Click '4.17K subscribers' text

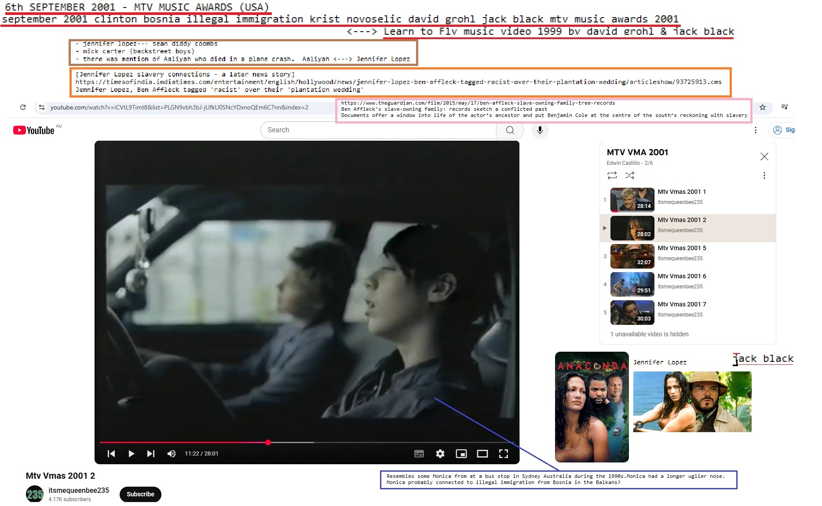(69, 499)
